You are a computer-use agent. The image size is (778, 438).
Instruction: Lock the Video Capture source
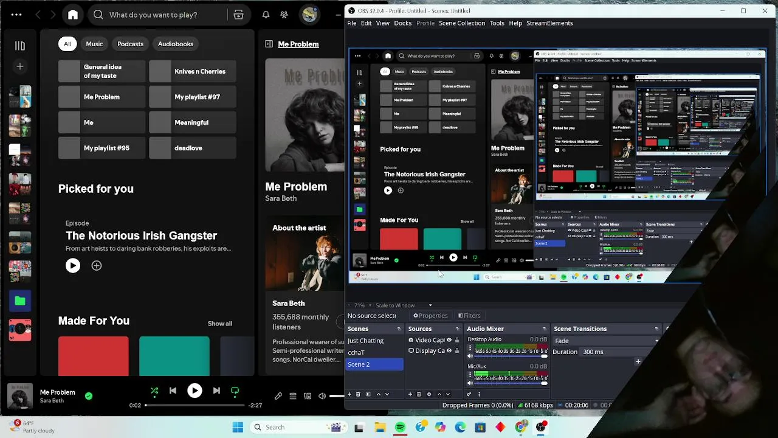tap(457, 340)
